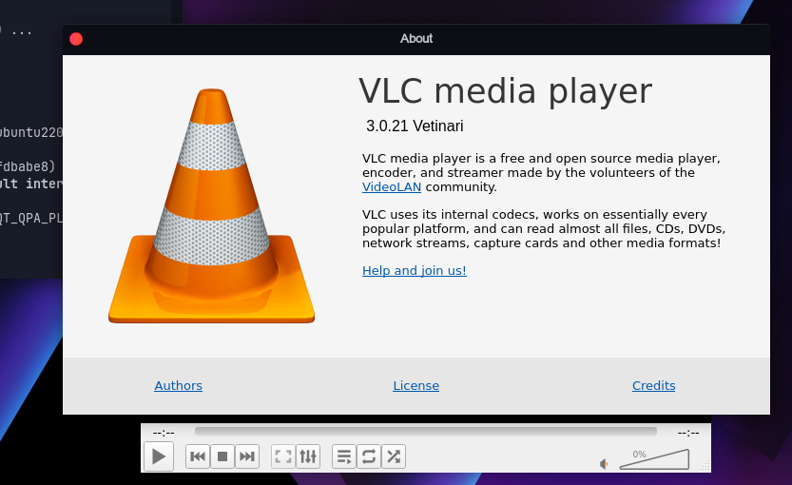
Task: Toggle loop repeat mode
Action: [x=369, y=456]
